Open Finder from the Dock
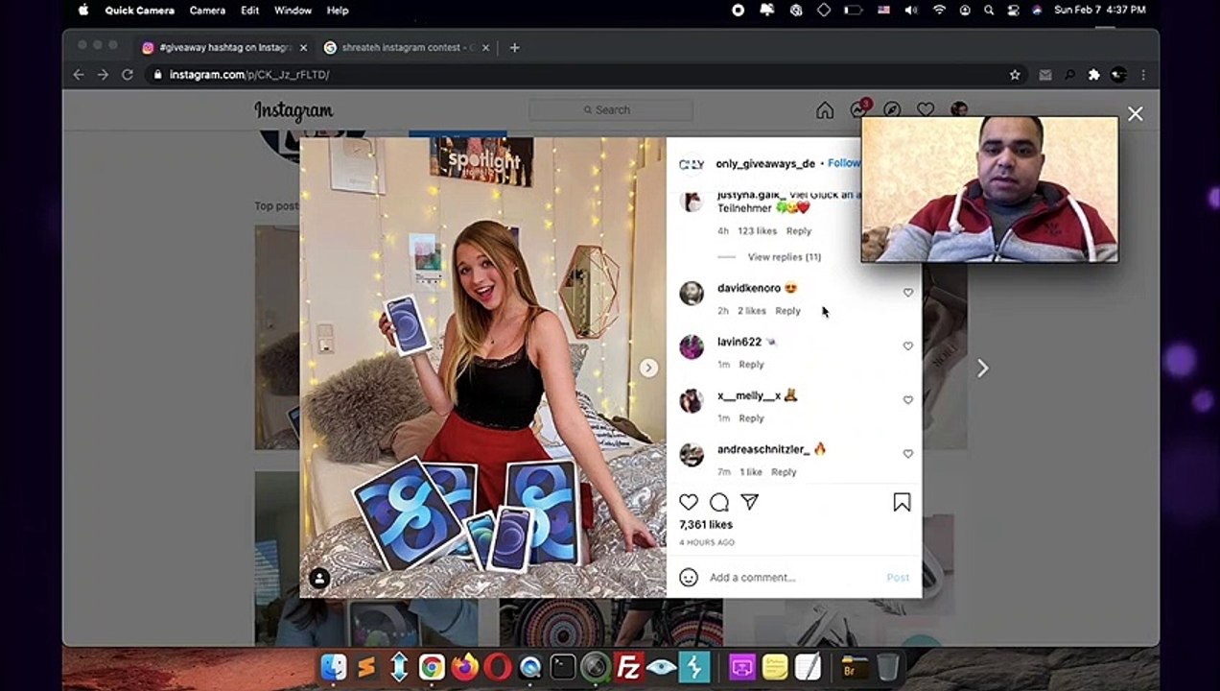This screenshot has width=1220, height=691. coord(333,667)
